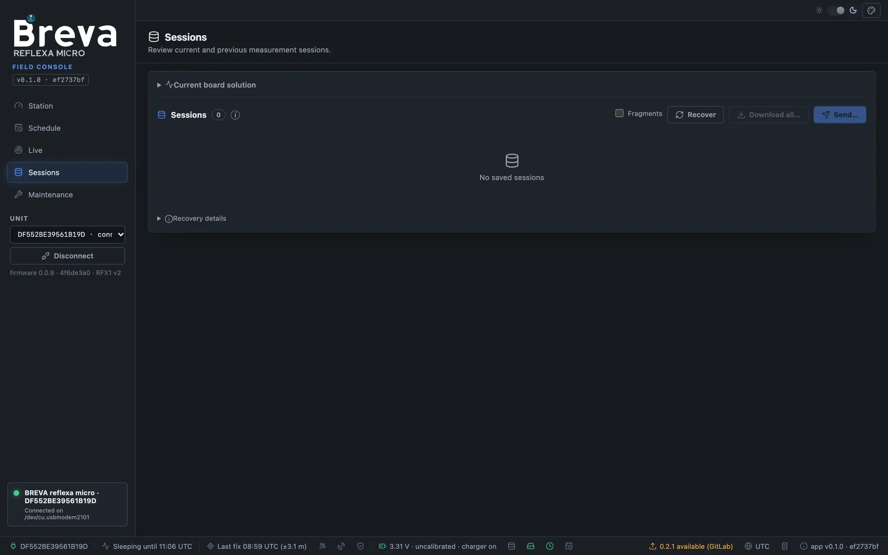Select the Sessions sidebar item

click(x=67, y=172)
